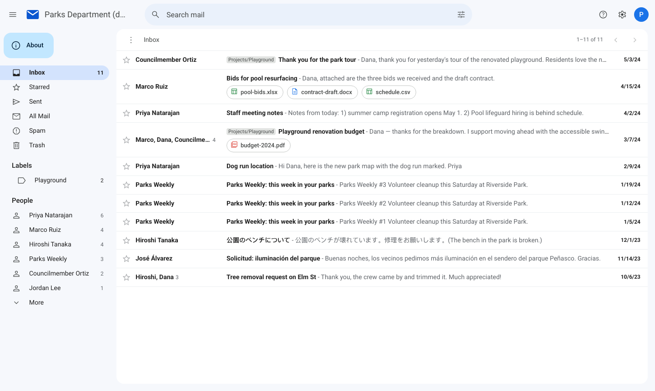
Task: Open inbox three-dot more options
Action: (131, 40)
